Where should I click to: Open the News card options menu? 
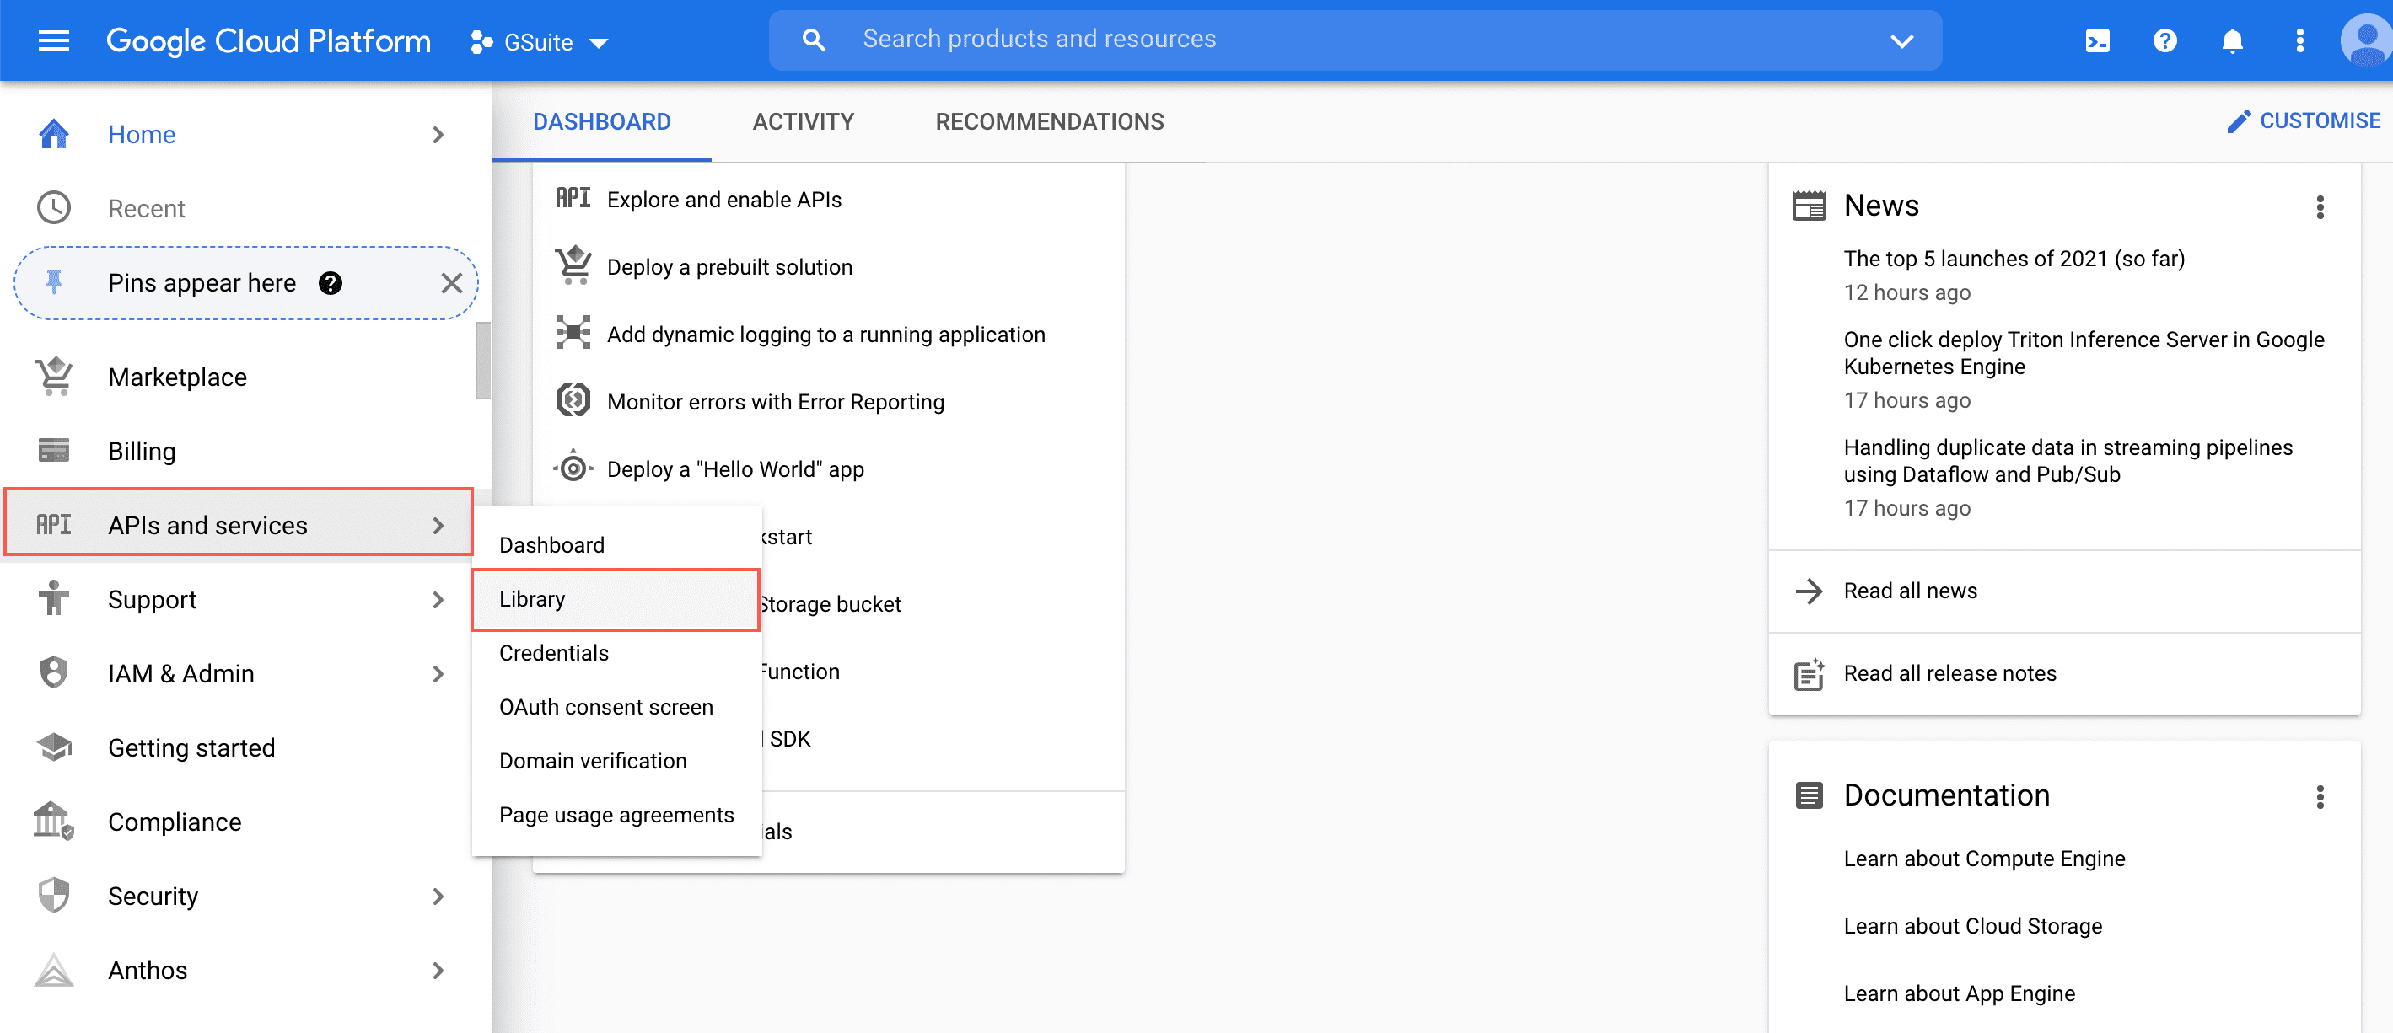tap(2320, 207)
